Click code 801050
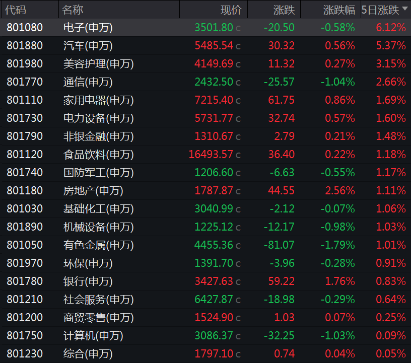The image size is (411, 363). (x=25, y=245)
